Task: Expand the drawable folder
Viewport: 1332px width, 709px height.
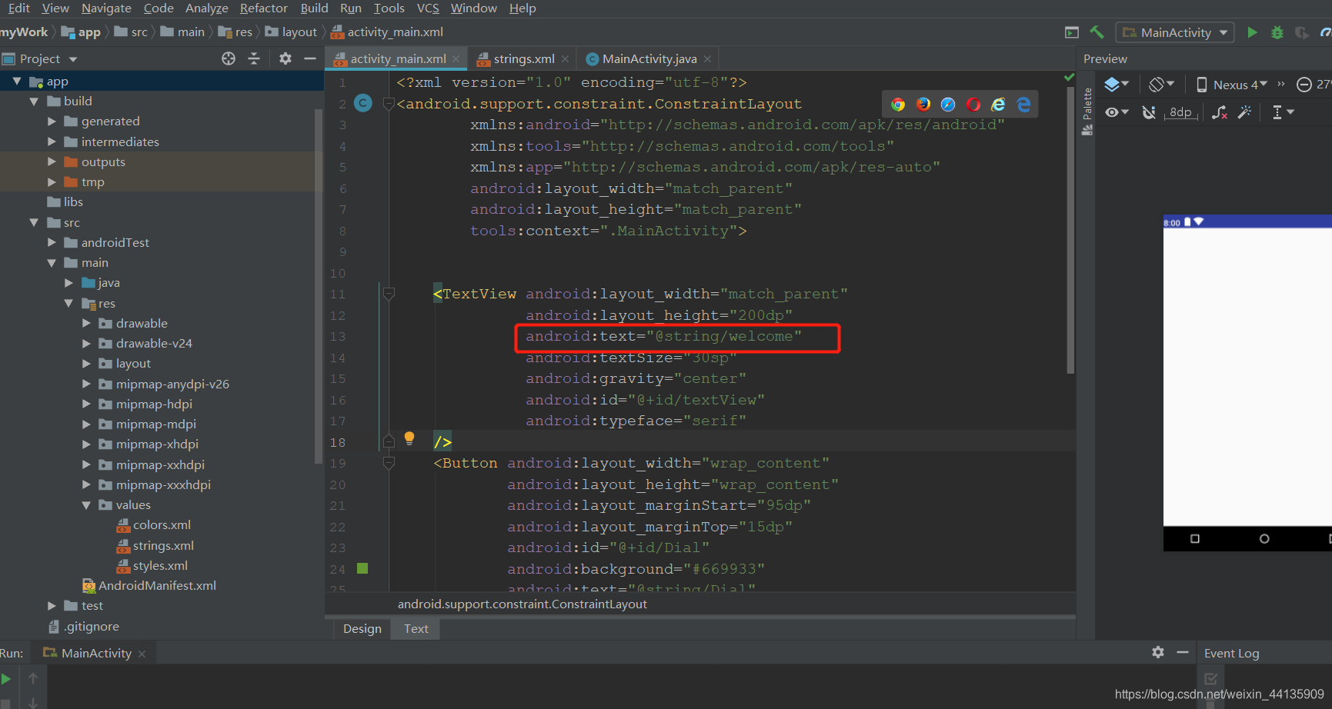Action: pyautogui.click(x=86, y=323)
